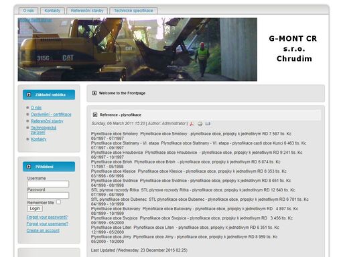The height and width of the screenshot is (257, 343).
Task: Click the excavator banner image
Action: [137, 50]
